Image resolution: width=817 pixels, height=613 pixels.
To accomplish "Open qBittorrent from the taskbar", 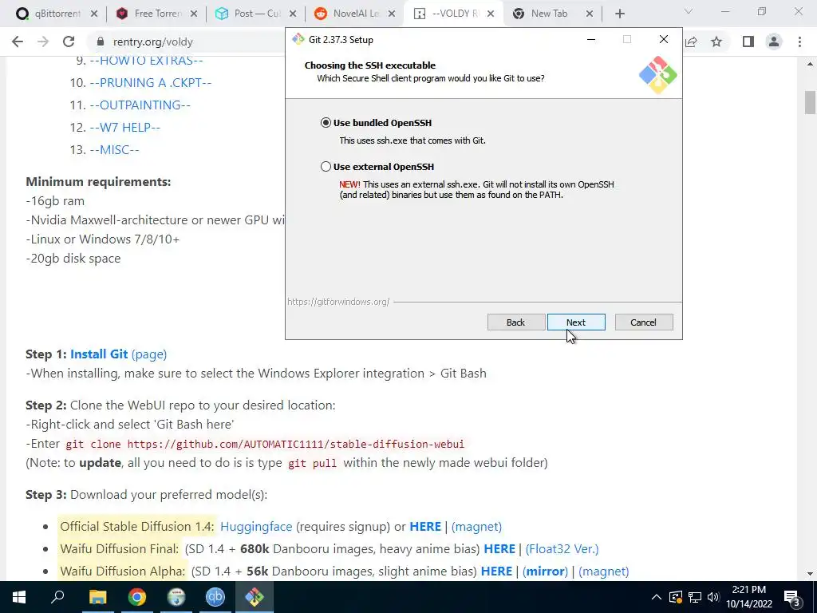I will [x=215, y=597].
